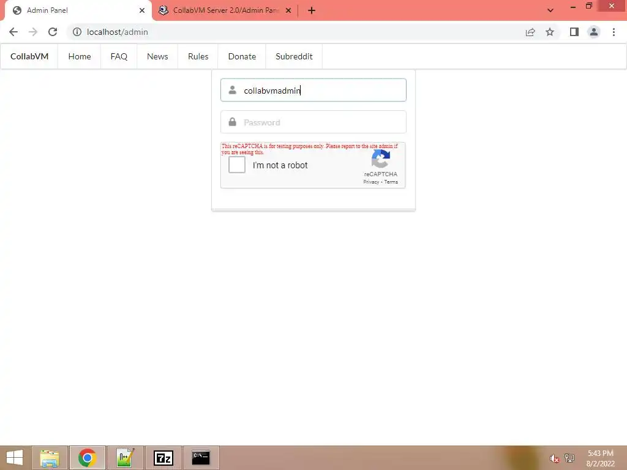
Task: Open the FAQ page
Action: [119, 56]
